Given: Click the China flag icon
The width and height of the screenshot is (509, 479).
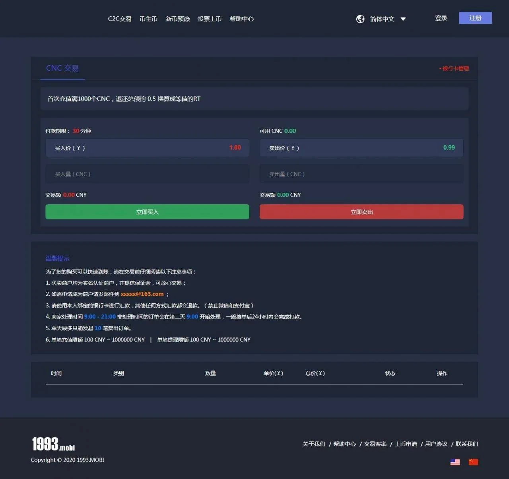Looking at the screenshot, I should pyautogui.click(x=473, y=462).
